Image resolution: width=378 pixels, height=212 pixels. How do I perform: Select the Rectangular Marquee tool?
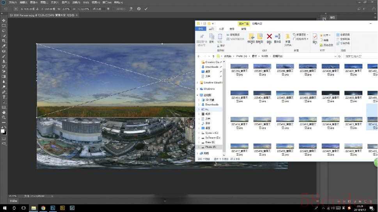point(4,25)
